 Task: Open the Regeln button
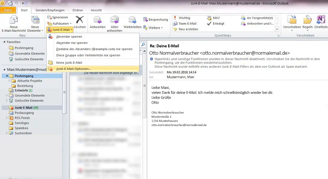307,23
